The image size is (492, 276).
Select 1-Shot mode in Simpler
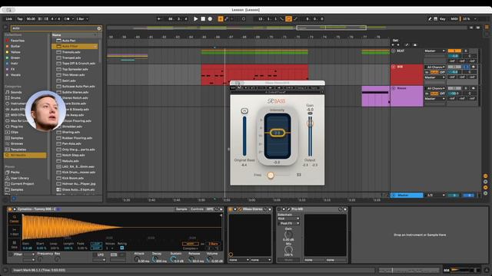14,232
